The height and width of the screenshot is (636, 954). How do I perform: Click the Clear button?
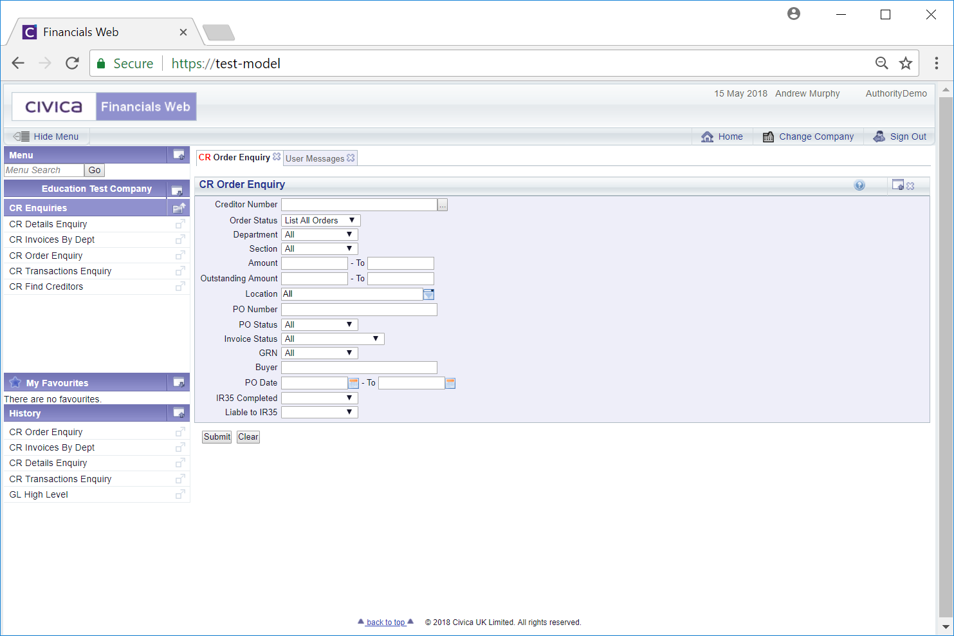click(248, 436)
